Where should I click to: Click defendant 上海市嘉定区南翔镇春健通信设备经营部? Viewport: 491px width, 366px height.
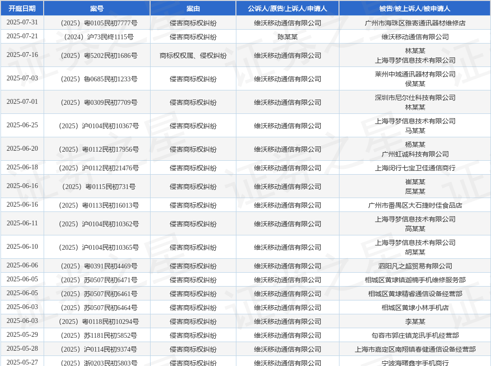point(415,349)
